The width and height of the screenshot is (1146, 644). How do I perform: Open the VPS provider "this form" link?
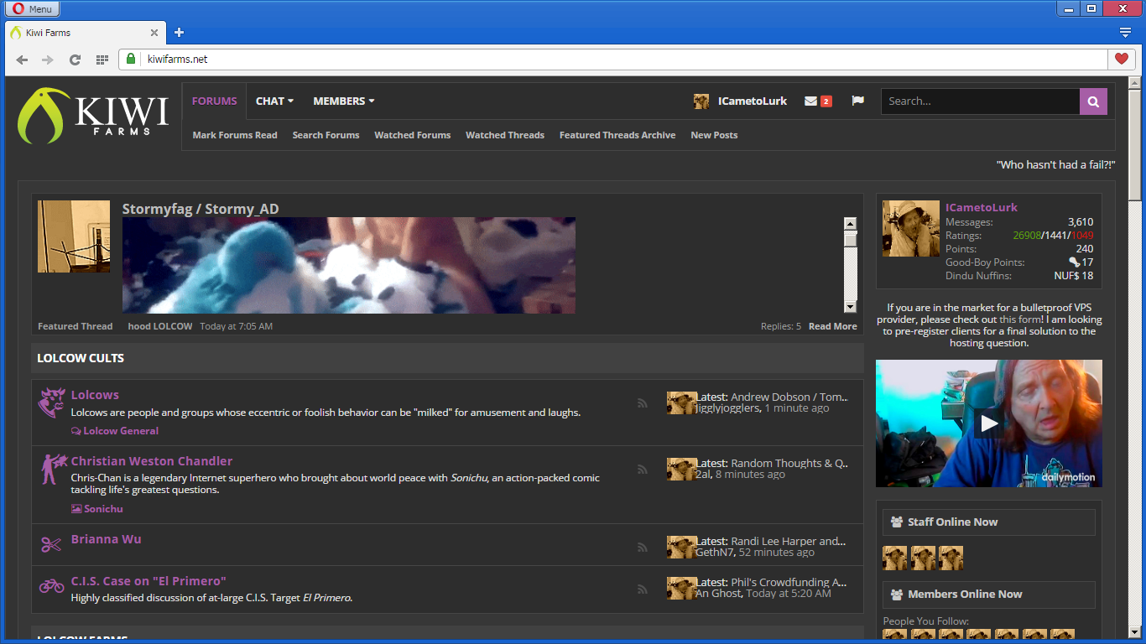click(x=1021, y=319)
